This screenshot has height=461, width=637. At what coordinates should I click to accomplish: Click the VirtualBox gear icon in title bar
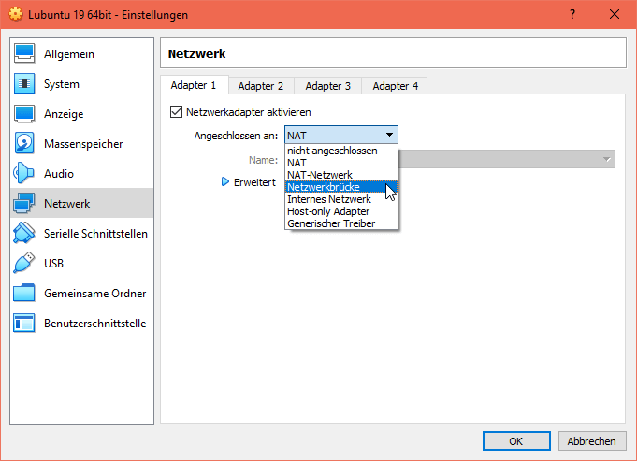16,15
